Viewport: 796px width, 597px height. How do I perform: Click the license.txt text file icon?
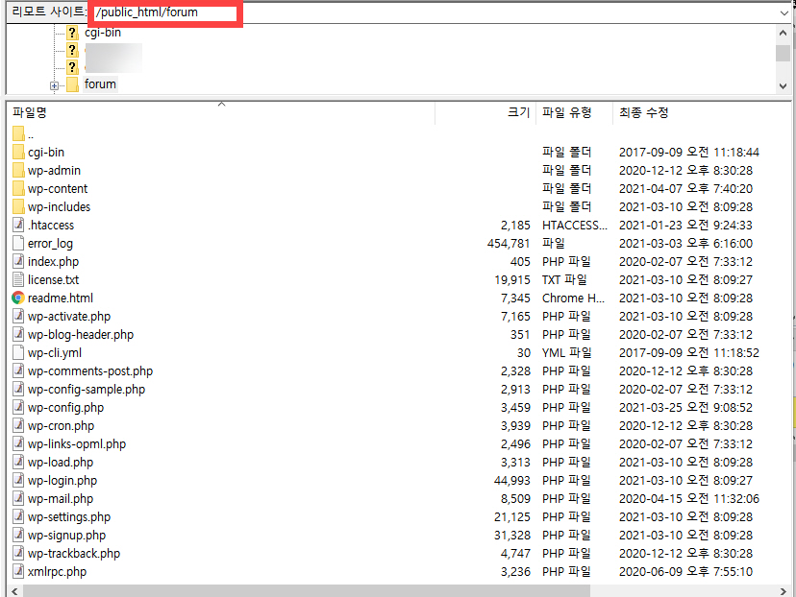click(18, 279)
